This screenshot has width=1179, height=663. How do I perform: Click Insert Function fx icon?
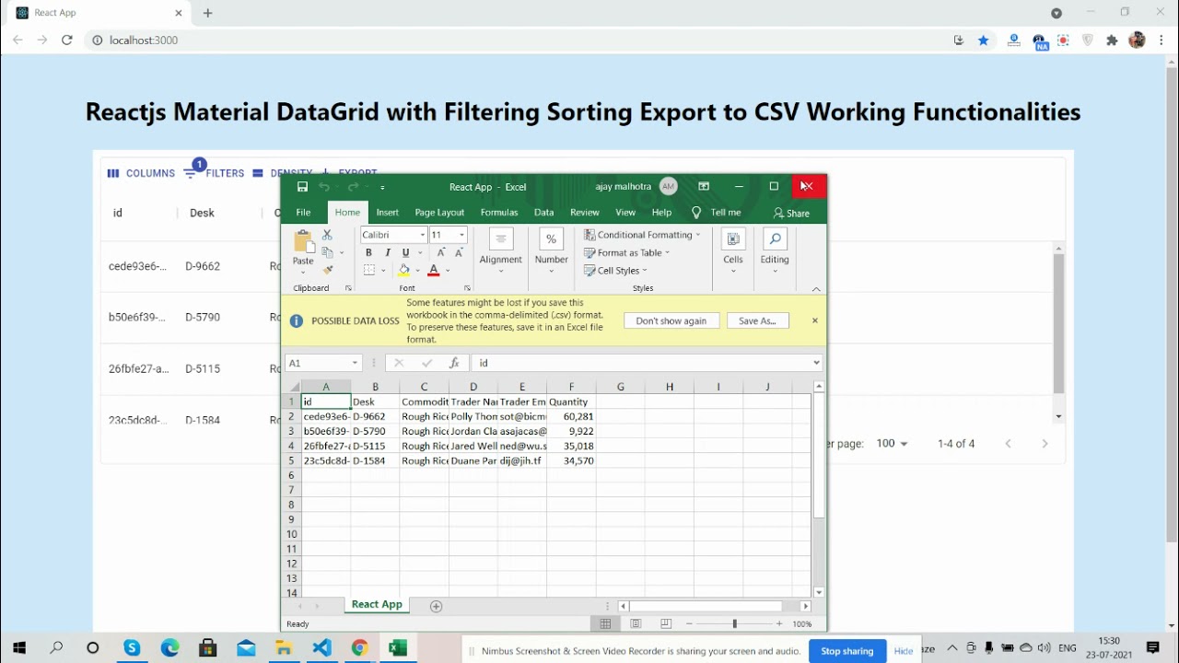[x=454, y=363]
